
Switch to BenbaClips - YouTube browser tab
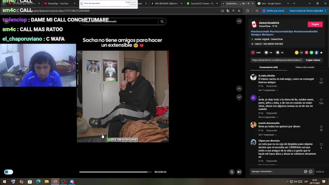click(59, 4)
